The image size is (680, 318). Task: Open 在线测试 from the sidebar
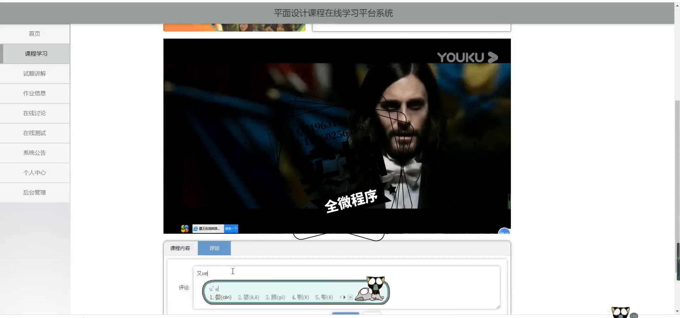[x=35, y=133]
